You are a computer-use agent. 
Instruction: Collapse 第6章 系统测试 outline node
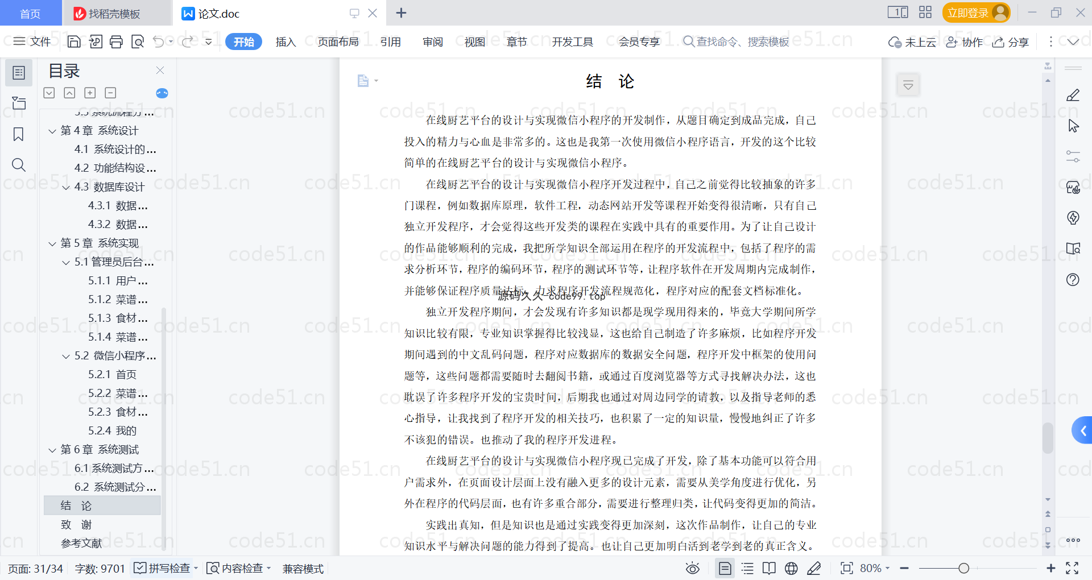click(x=52, y=450)
